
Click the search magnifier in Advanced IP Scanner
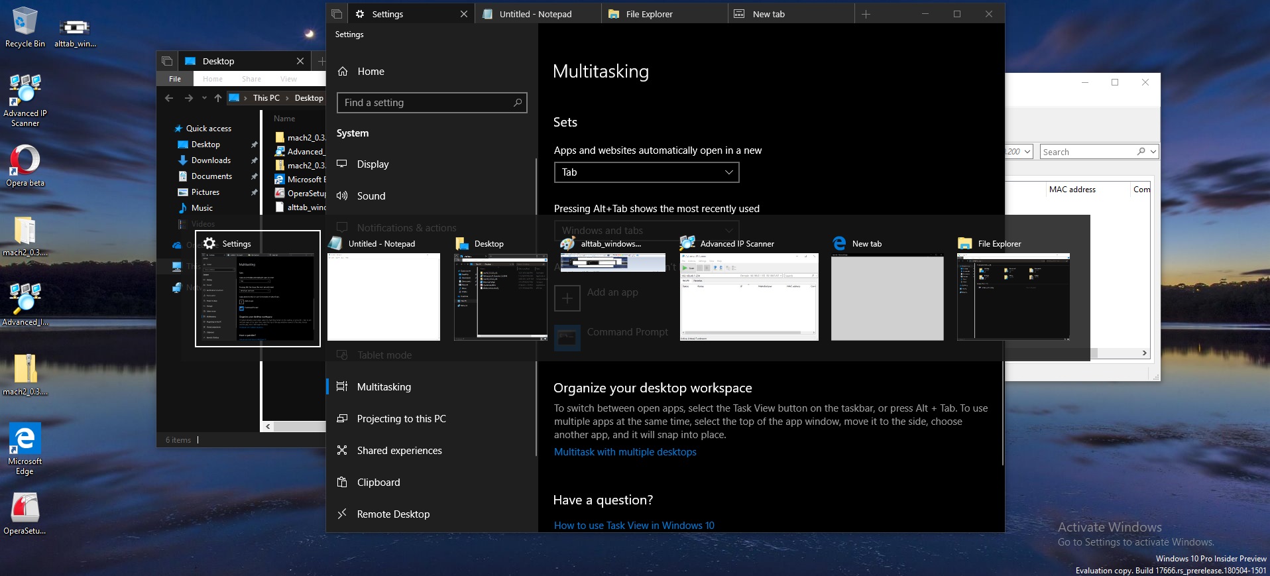point(1141,152)
